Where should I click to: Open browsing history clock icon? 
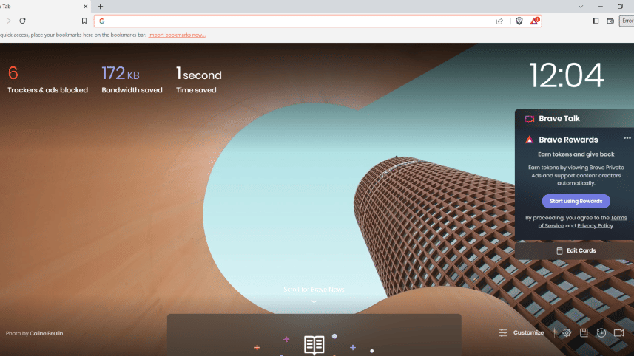(x=601, y=333)
